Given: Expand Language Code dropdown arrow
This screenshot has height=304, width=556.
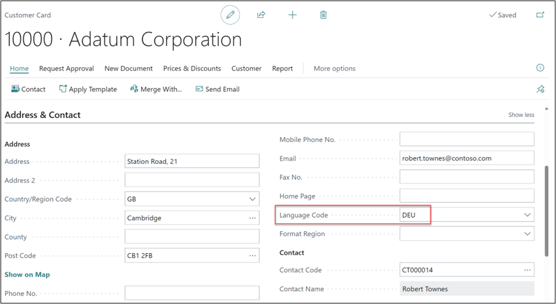Looking at the screenshot, I should click(527, 215).
